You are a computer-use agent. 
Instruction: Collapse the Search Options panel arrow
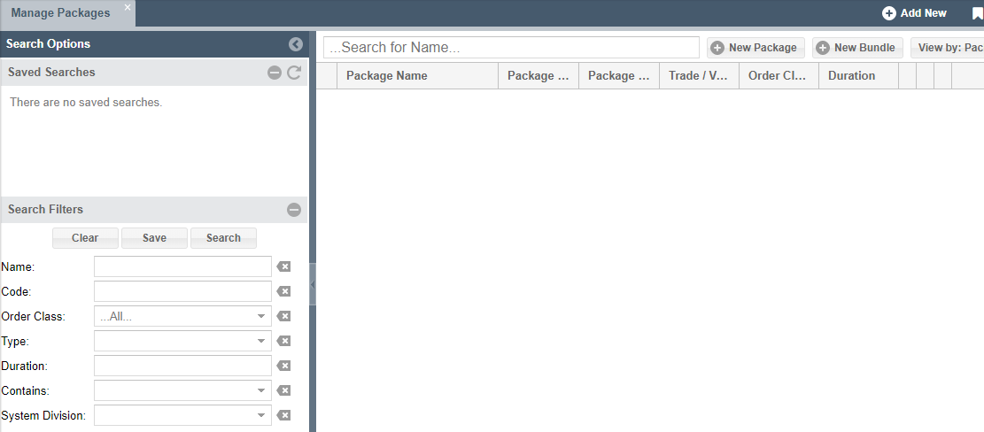point(296,44)
